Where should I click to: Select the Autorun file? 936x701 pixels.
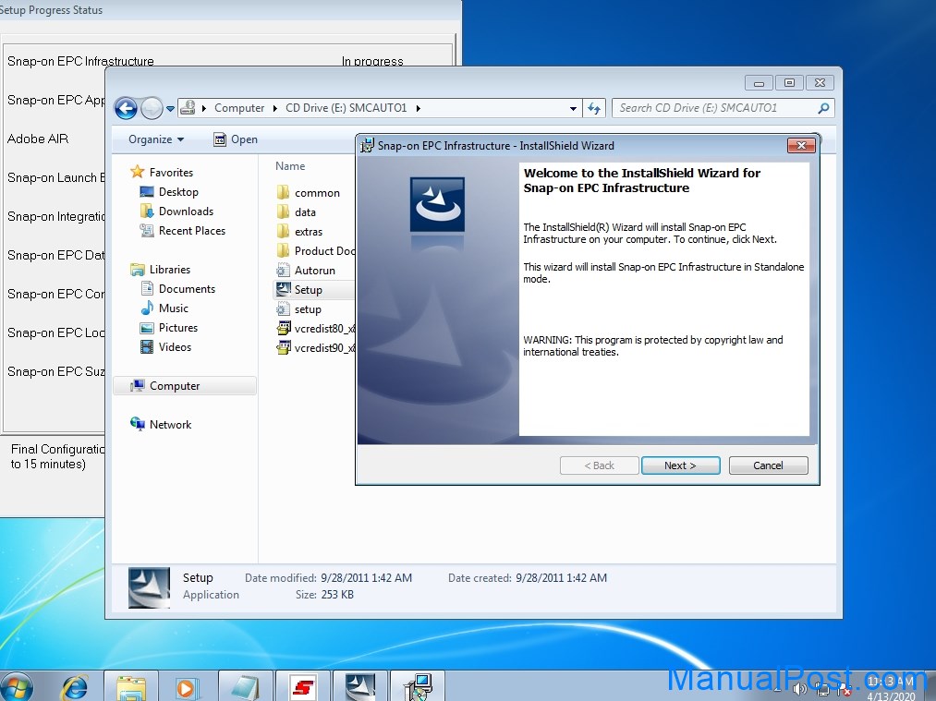coord(314,271)
